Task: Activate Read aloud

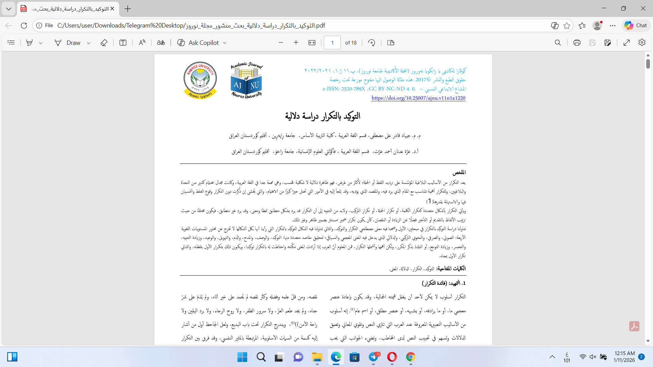Action: coord(142,42)
